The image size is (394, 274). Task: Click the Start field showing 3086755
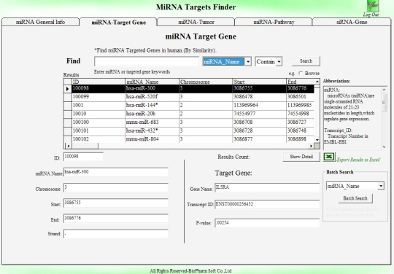[x=116, y=203]
